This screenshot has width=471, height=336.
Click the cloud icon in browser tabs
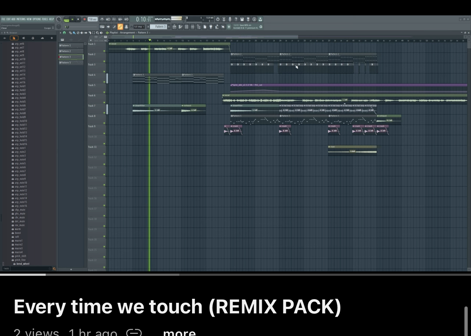click(x=42, y=38)
